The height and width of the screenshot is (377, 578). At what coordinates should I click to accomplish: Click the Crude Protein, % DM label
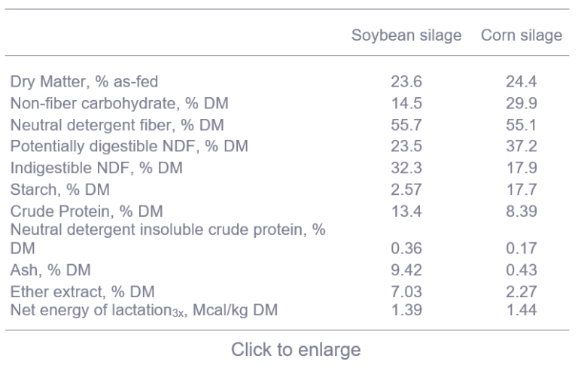point(87,211)
